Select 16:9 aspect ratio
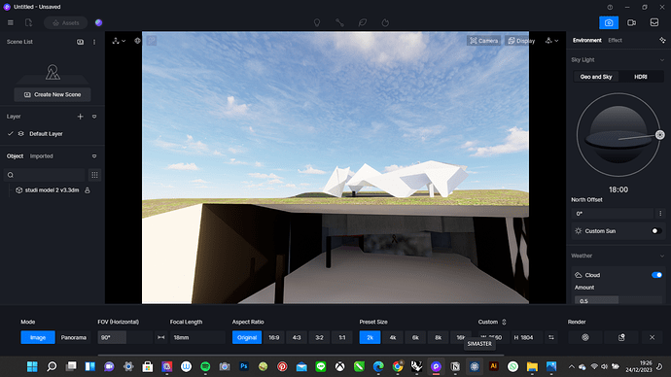671x377 pixels. 274,337
